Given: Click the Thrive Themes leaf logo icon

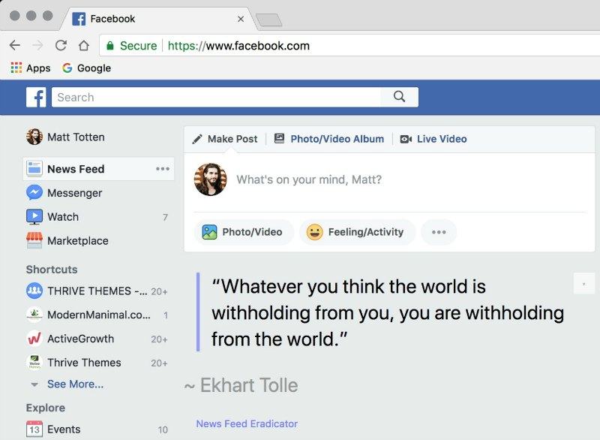Looking at the screenshot, I should (x=34, y=362).
